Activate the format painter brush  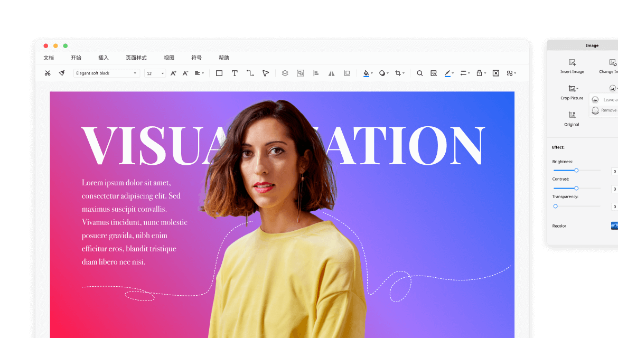[x=62, y=73]
